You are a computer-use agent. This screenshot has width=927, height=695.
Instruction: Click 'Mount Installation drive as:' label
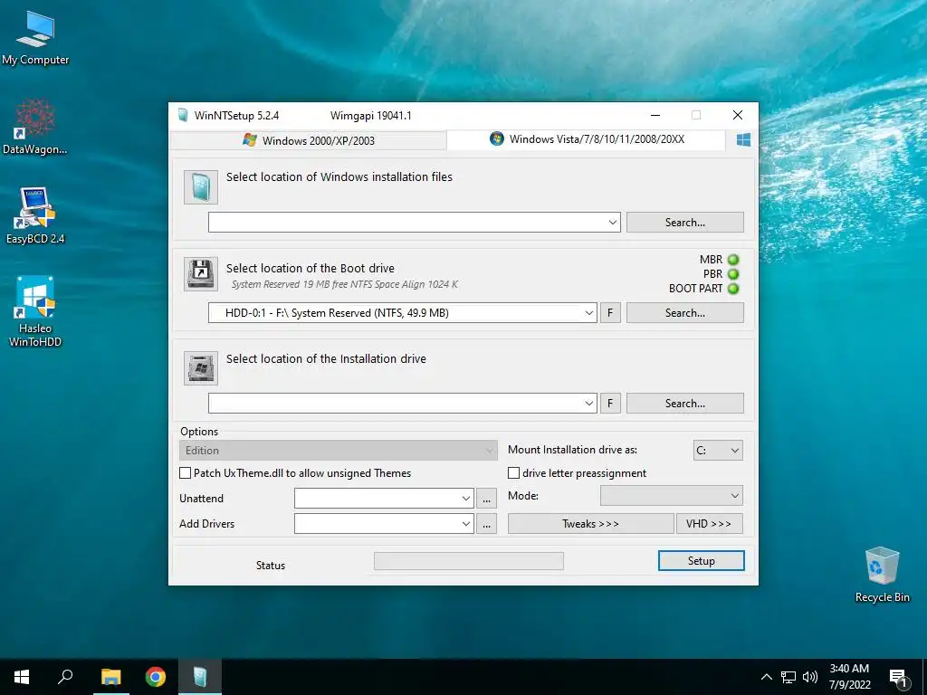coord(572,450)
